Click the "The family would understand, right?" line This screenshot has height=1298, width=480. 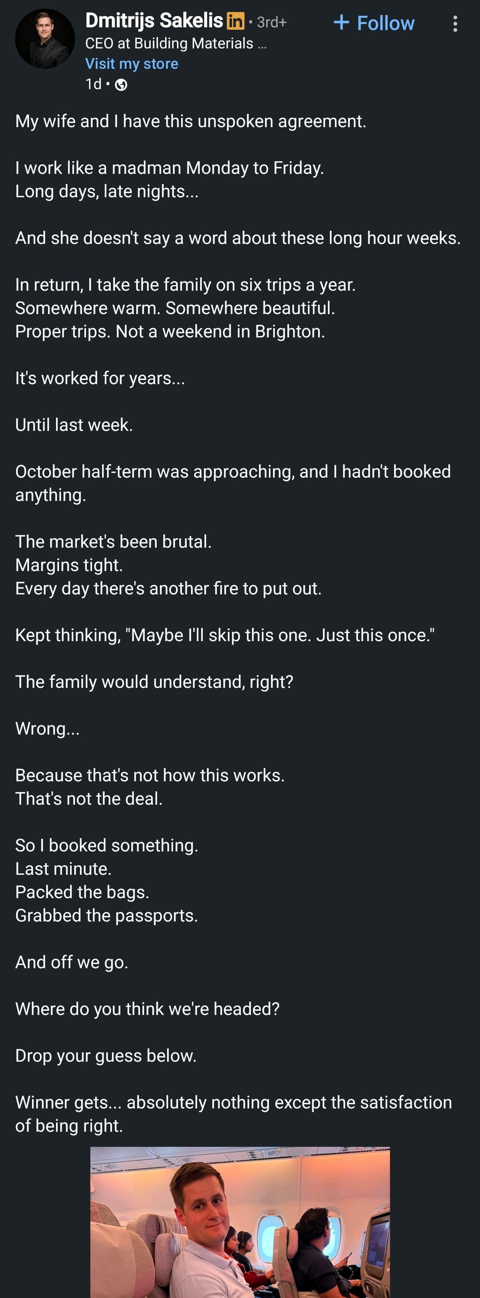tap(154, 682)
